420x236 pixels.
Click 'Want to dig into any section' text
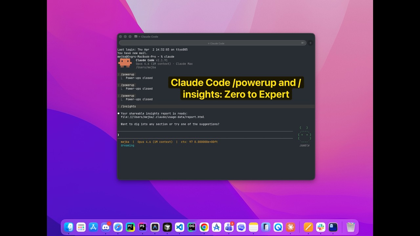[x=170, y=124]
